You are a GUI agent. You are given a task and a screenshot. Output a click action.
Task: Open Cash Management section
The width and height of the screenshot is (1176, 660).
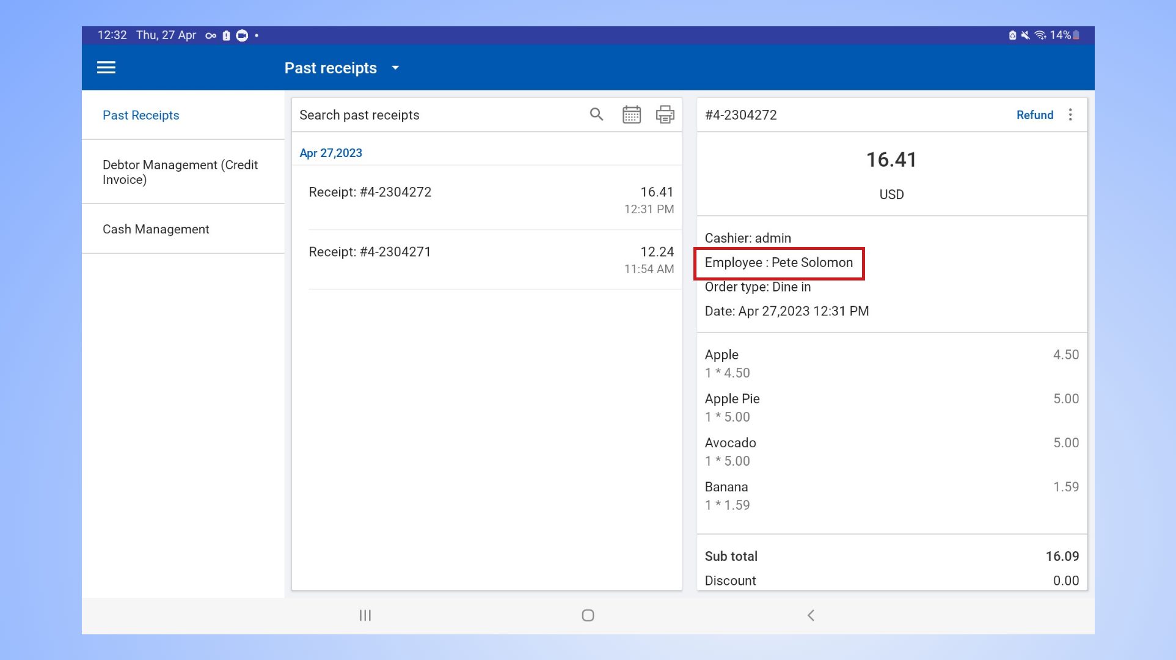click(x=156, y=229)
